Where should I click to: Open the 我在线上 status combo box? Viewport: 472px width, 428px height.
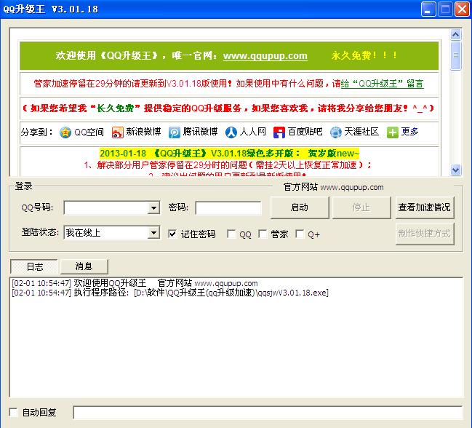click(x=112, y=232)
